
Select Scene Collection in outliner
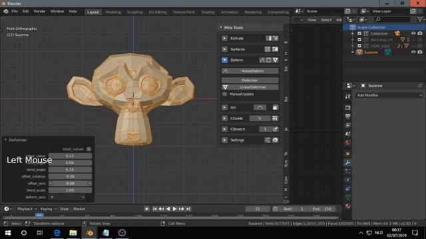[x=371, y=27]
